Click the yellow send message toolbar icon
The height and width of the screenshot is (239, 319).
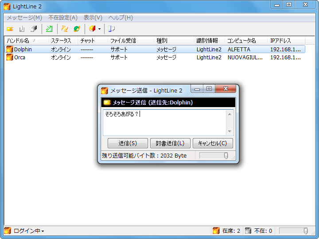[x=10, y=29]
